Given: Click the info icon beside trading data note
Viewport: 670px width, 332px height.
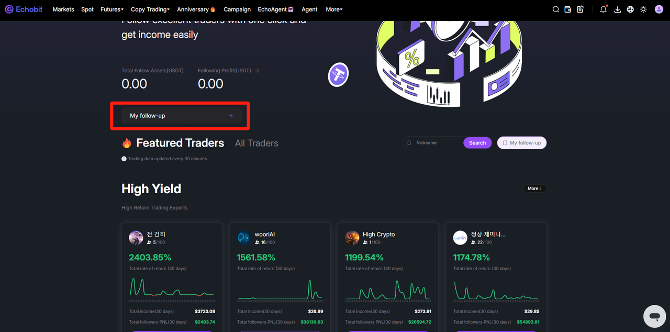Looking at the screenshot, I should click(124, 159).
